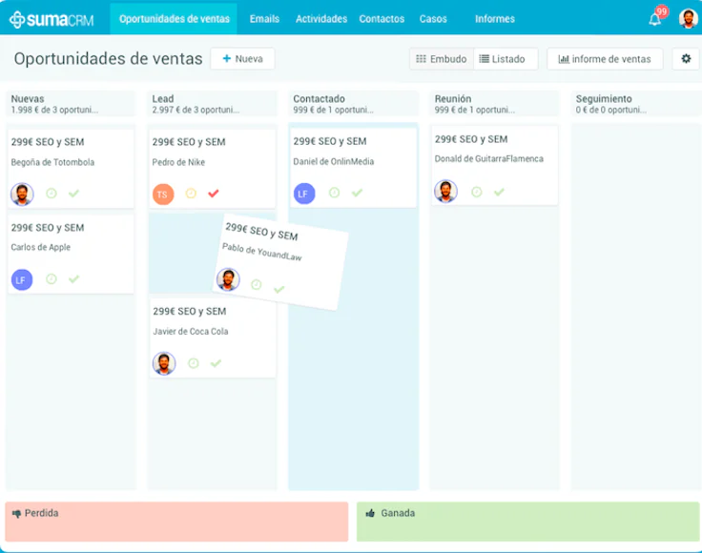702x553 pixels.
Task: Open the settings gear icon
Action: click(686, 58)
